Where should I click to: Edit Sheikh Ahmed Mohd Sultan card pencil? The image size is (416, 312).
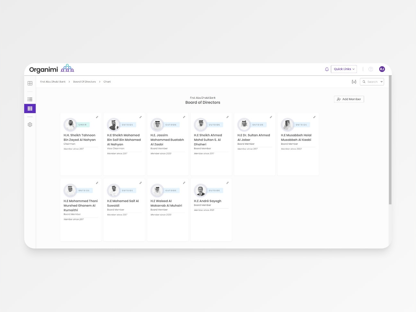(227, 117)
